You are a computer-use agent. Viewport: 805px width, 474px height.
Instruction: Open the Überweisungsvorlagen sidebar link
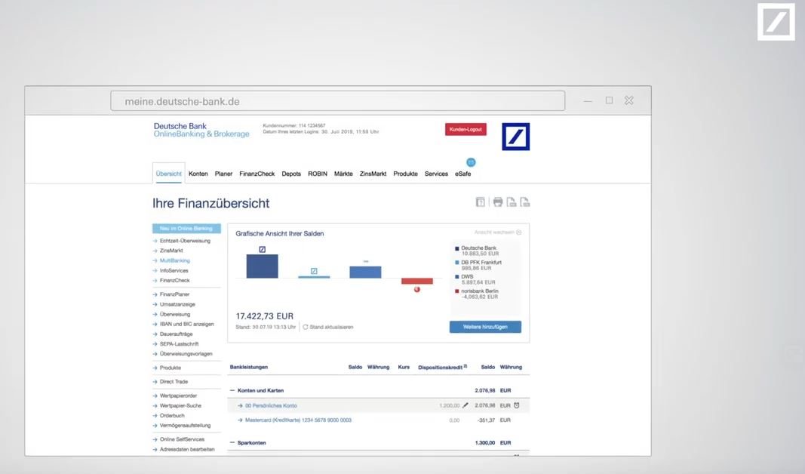click(186, 354)
